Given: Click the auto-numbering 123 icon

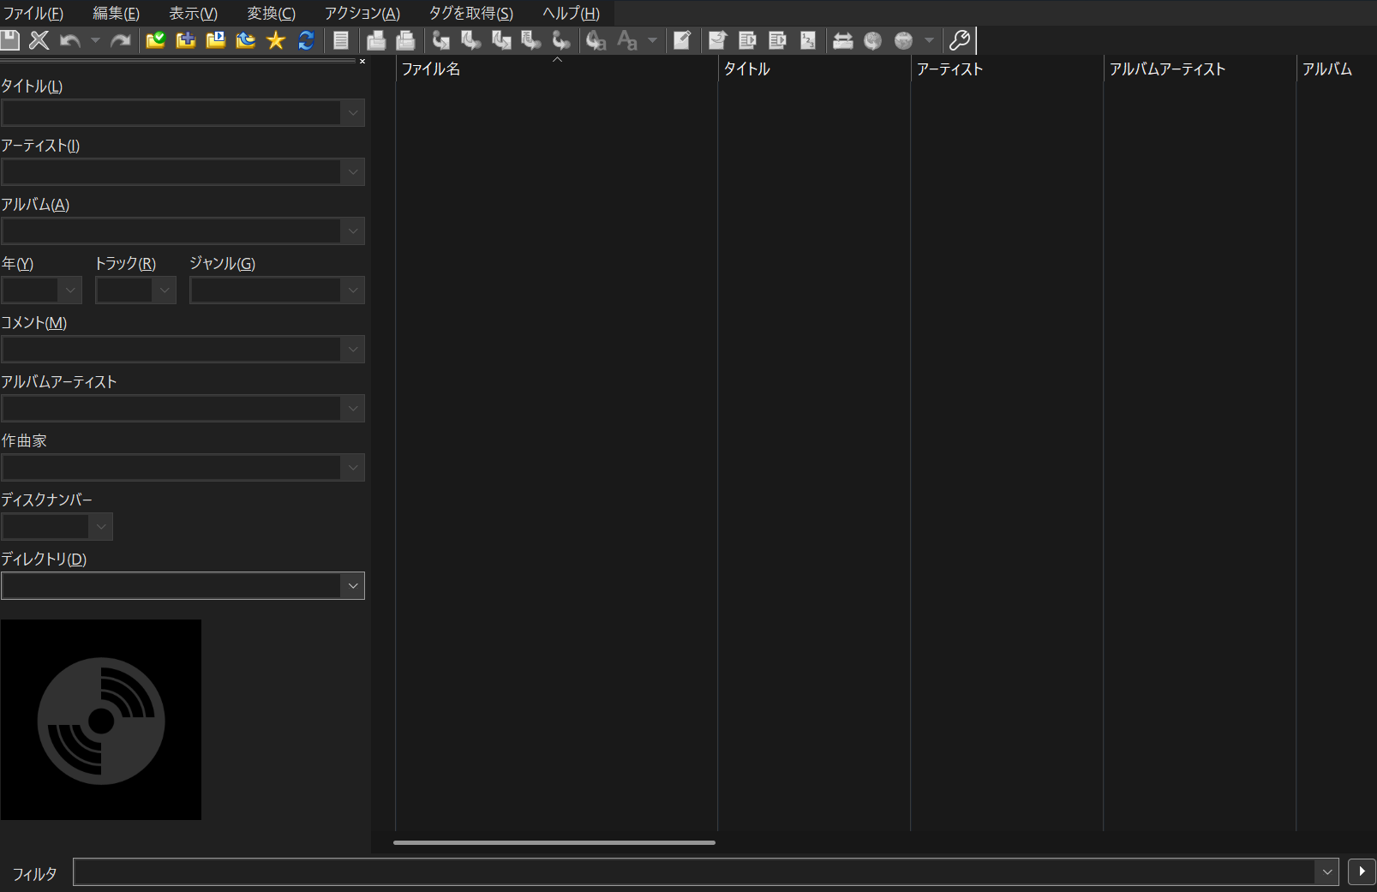Looking at the screenshot, I should pyautogui.click(x=808, y=40).
